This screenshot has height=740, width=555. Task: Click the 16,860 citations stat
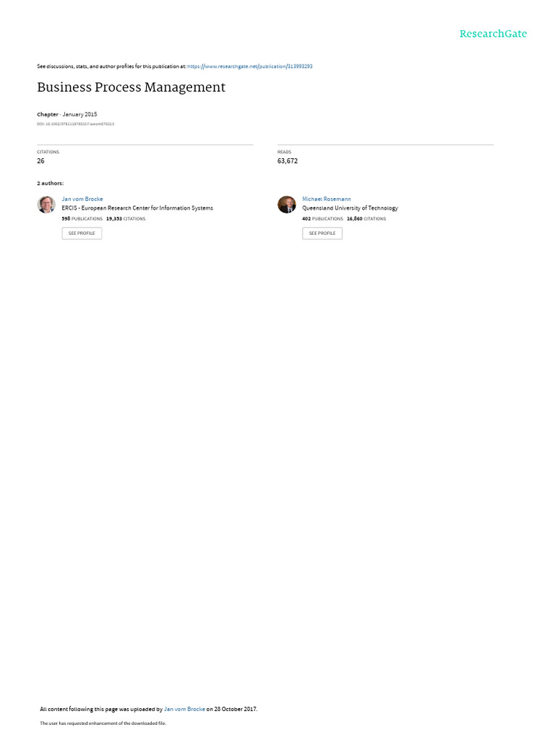(366, 219)
